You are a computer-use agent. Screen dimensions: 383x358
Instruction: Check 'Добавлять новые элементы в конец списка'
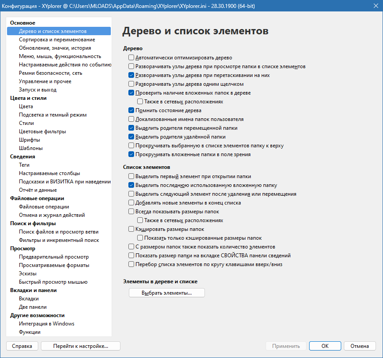point(131,203)
